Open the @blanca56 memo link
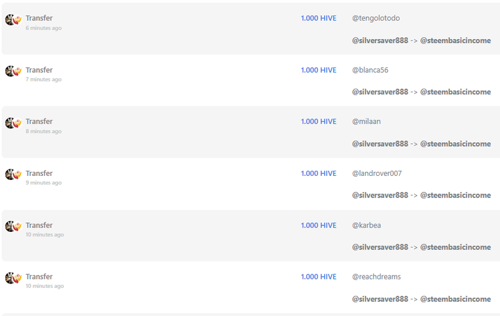 370,70
